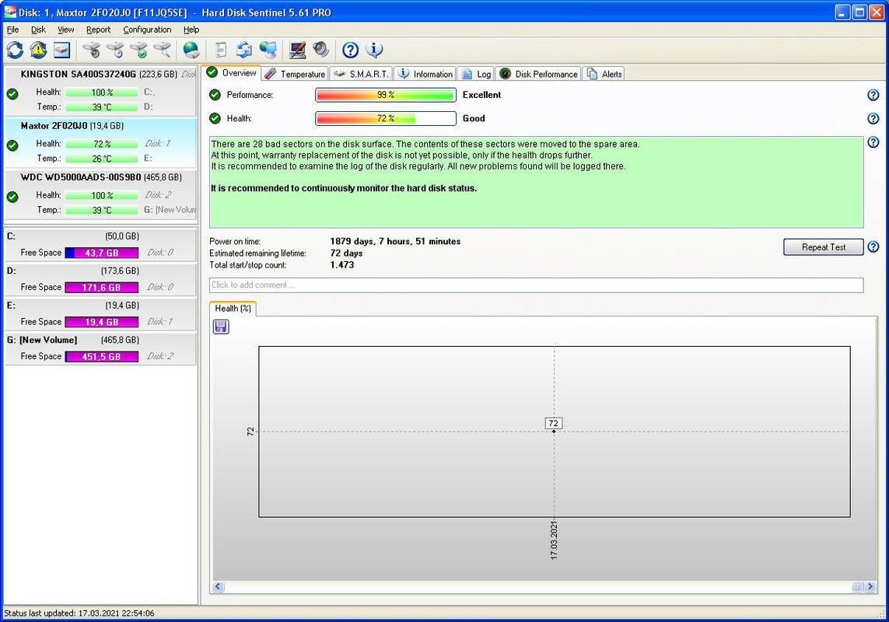Switch to the Temperature tab

point(295,74)
